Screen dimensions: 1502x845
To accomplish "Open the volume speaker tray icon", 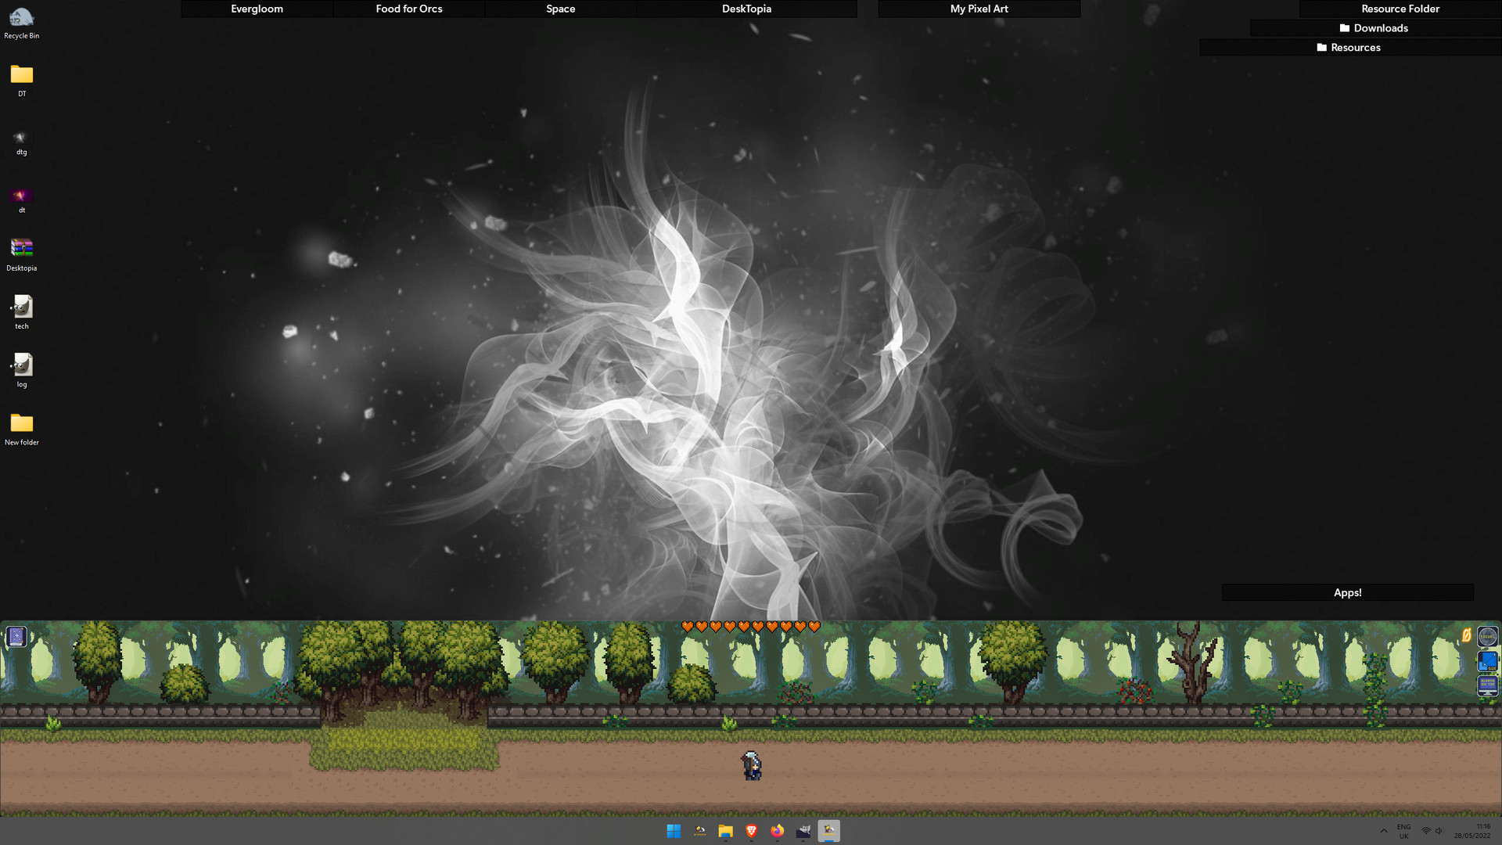I will point(1439,831).
